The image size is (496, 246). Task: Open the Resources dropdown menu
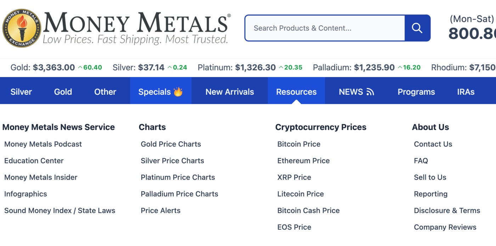click(x=296, y=92)
